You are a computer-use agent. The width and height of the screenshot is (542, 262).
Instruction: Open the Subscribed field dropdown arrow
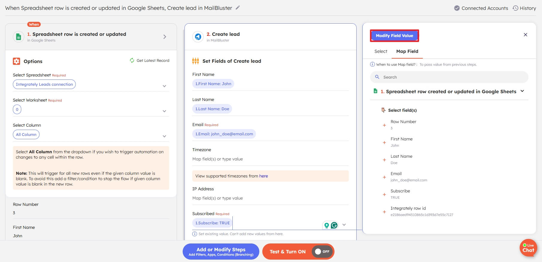click(x=344, y=225)
